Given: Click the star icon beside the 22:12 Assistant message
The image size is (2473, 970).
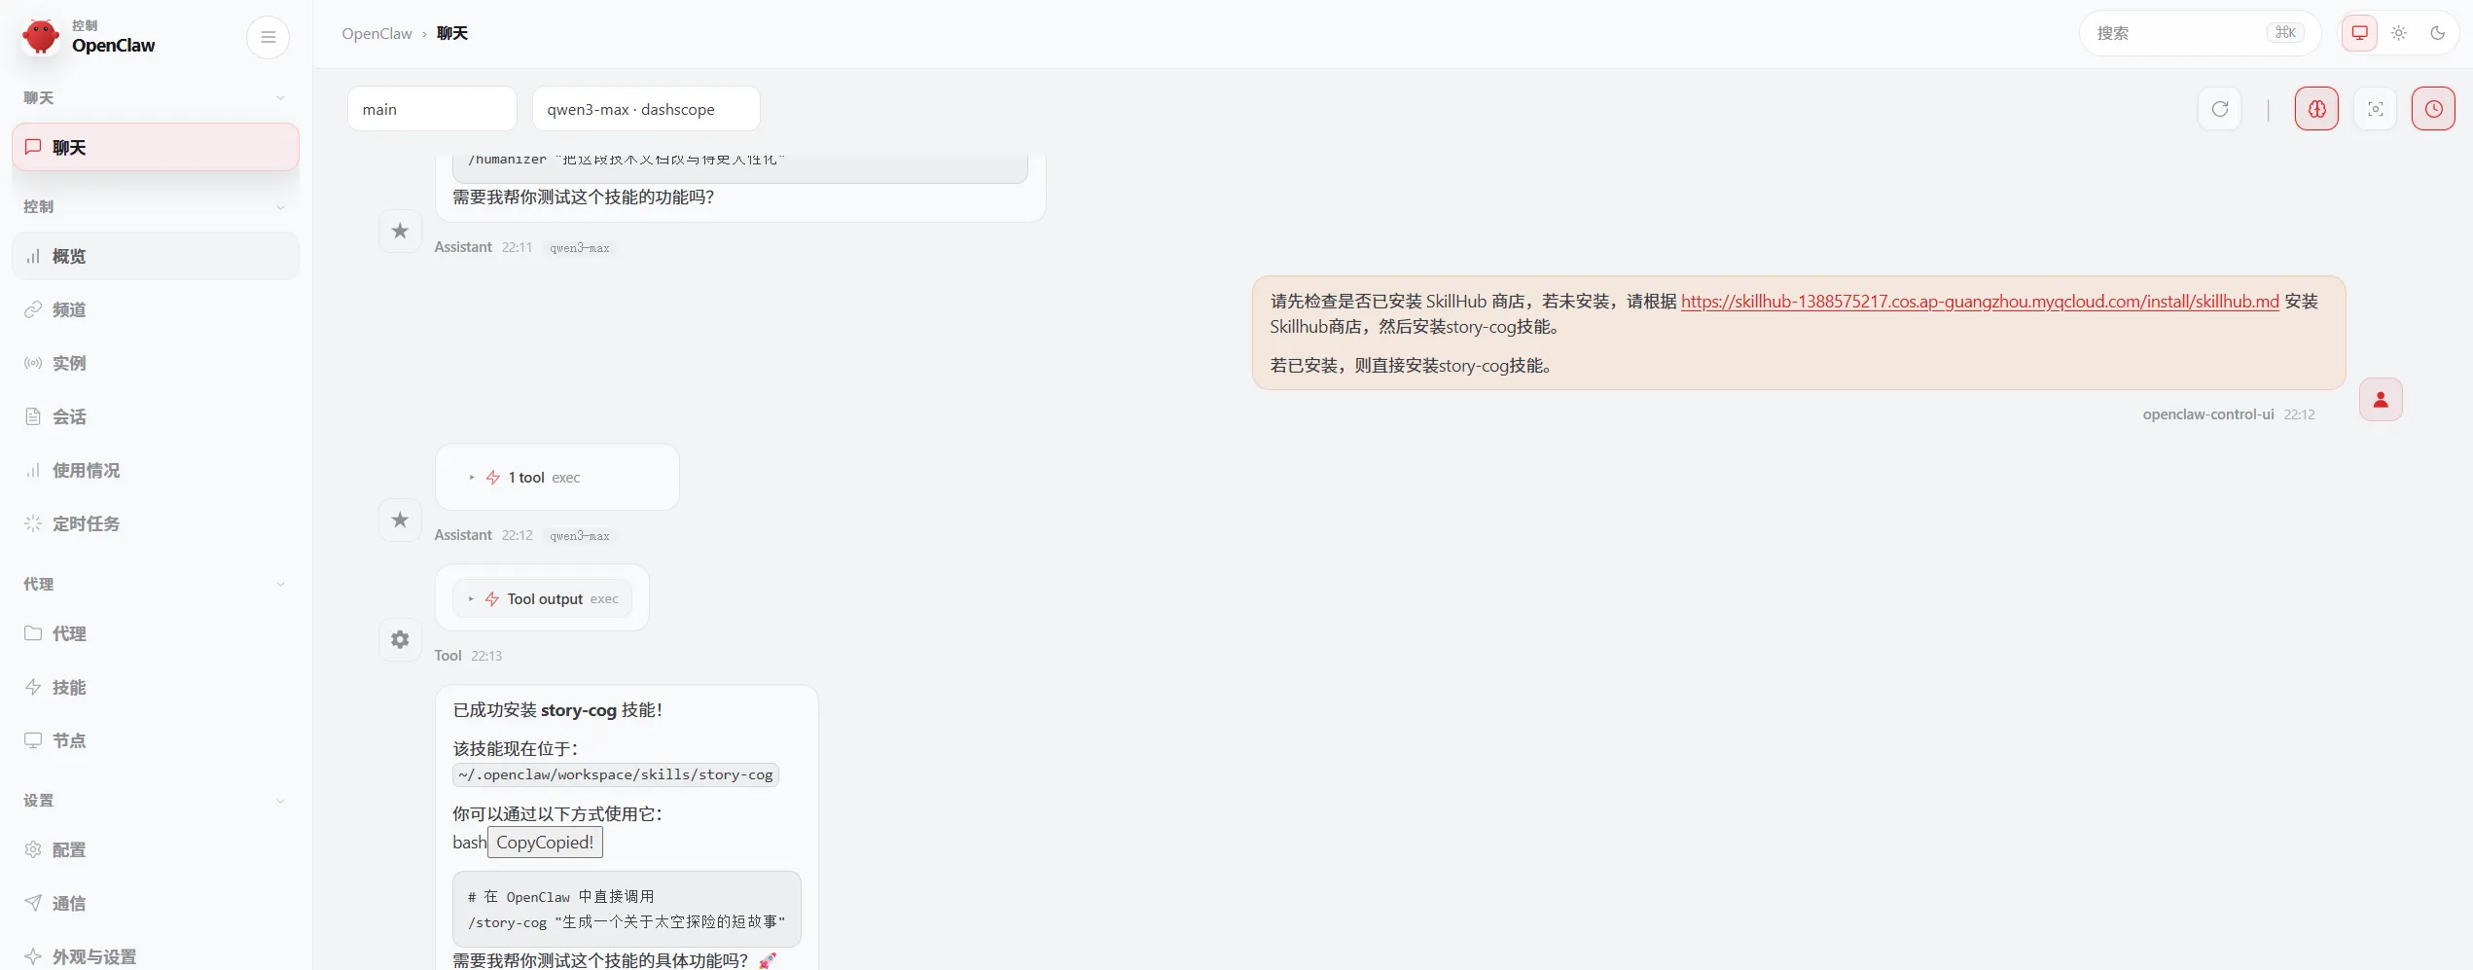Looking at the screenshot, I should (400, 520).
